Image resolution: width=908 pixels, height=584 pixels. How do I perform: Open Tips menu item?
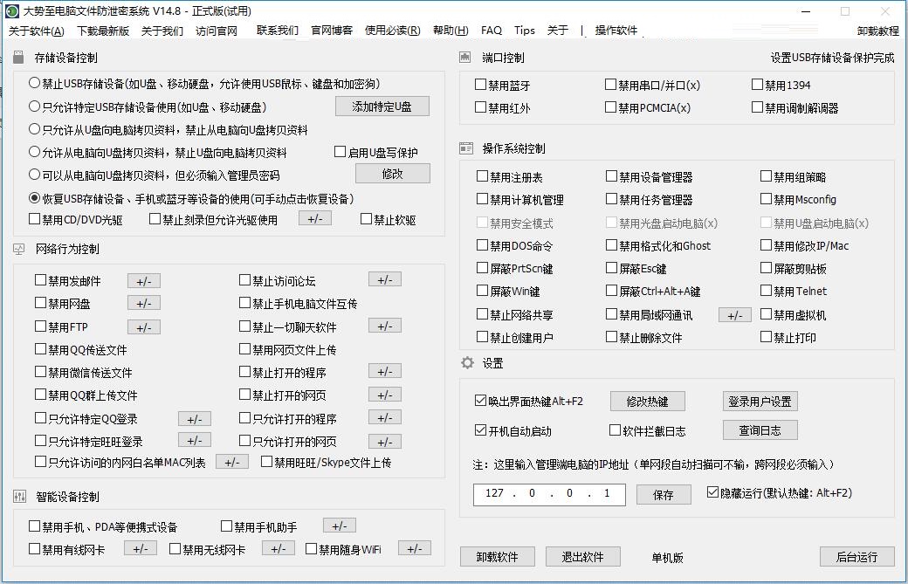(x=525, y=31)
